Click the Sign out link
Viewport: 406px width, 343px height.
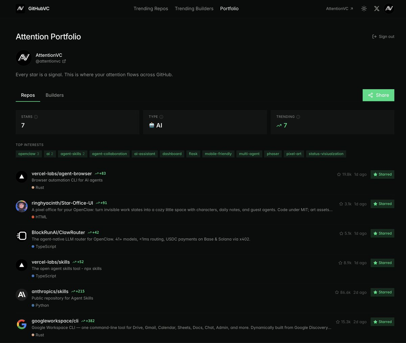[383, 36]
